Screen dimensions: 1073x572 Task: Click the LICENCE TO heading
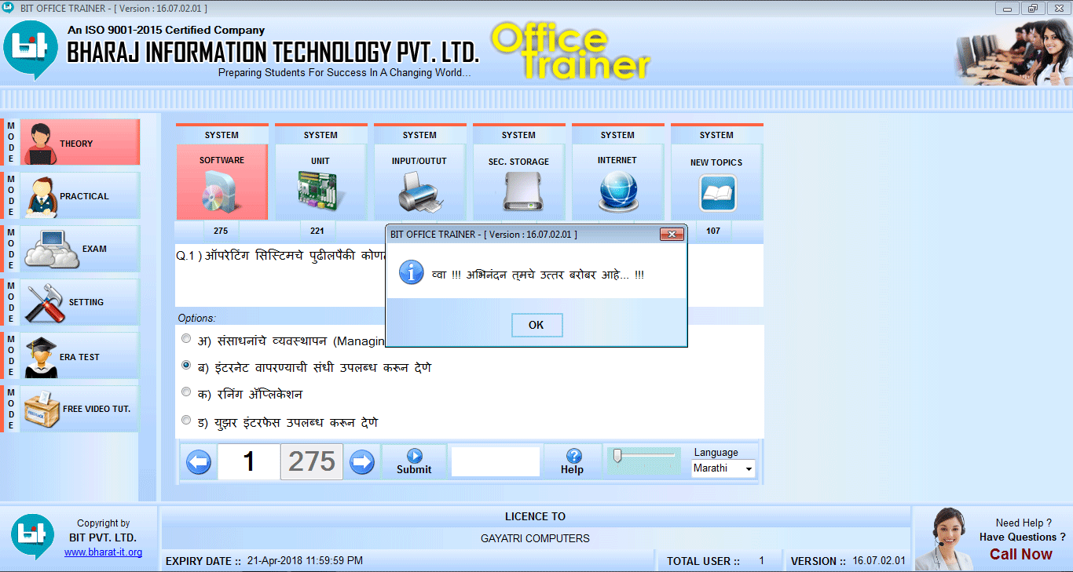click(x=535, y=516)
